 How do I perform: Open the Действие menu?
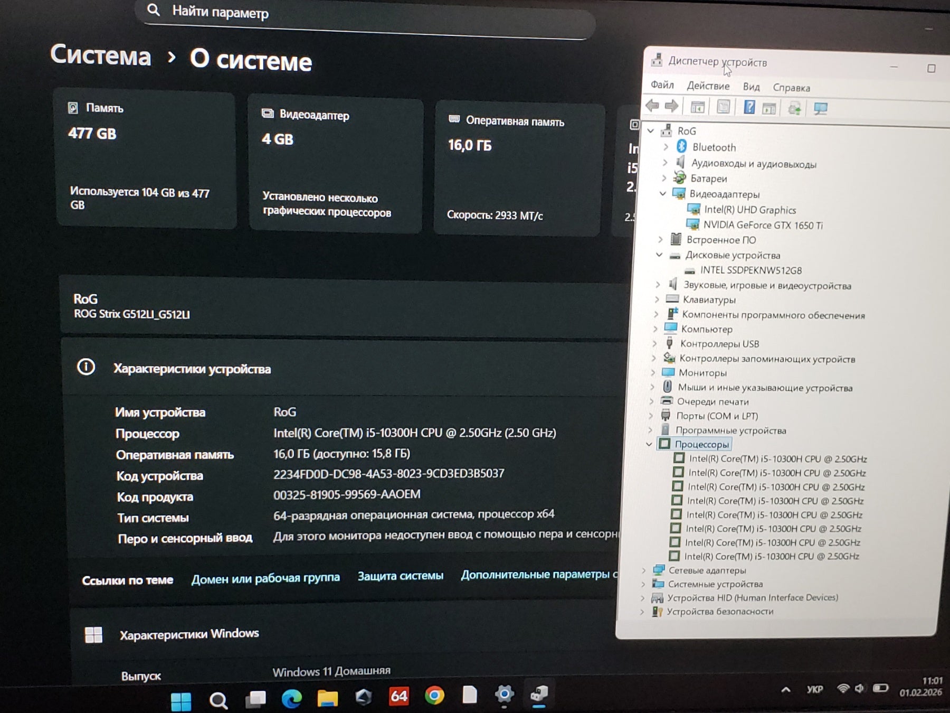(x=709, y=86)
